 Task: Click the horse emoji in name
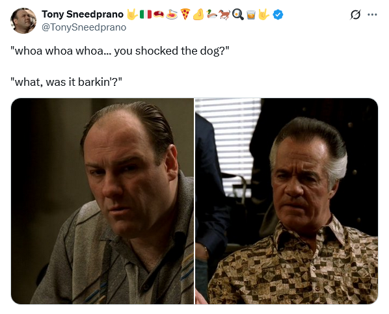[225, 14]
